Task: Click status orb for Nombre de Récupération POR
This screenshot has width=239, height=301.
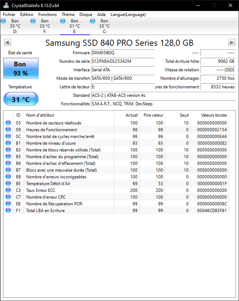Action: pos(8,204)
